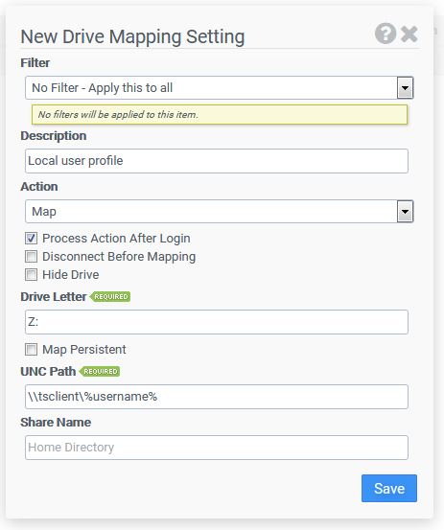444x530 pixels.
Task: Click the Process Action After Login label
Action: [116, 239]
